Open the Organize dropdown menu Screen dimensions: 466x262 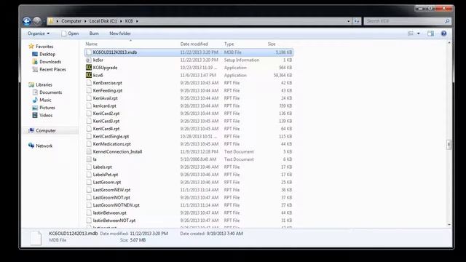pos(39,33)
